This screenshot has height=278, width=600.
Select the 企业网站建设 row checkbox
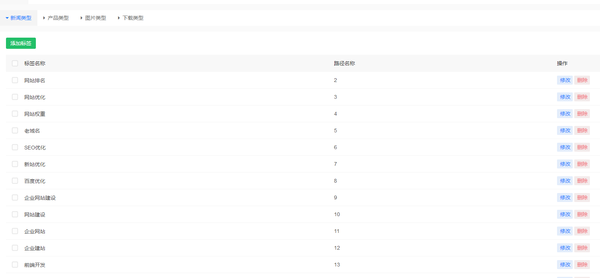click(x=15, y=198)
